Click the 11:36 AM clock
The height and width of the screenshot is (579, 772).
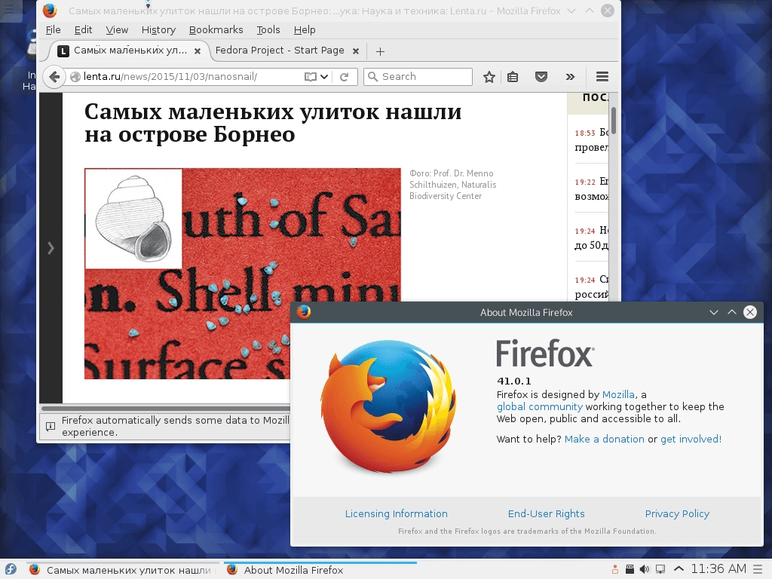718,569
